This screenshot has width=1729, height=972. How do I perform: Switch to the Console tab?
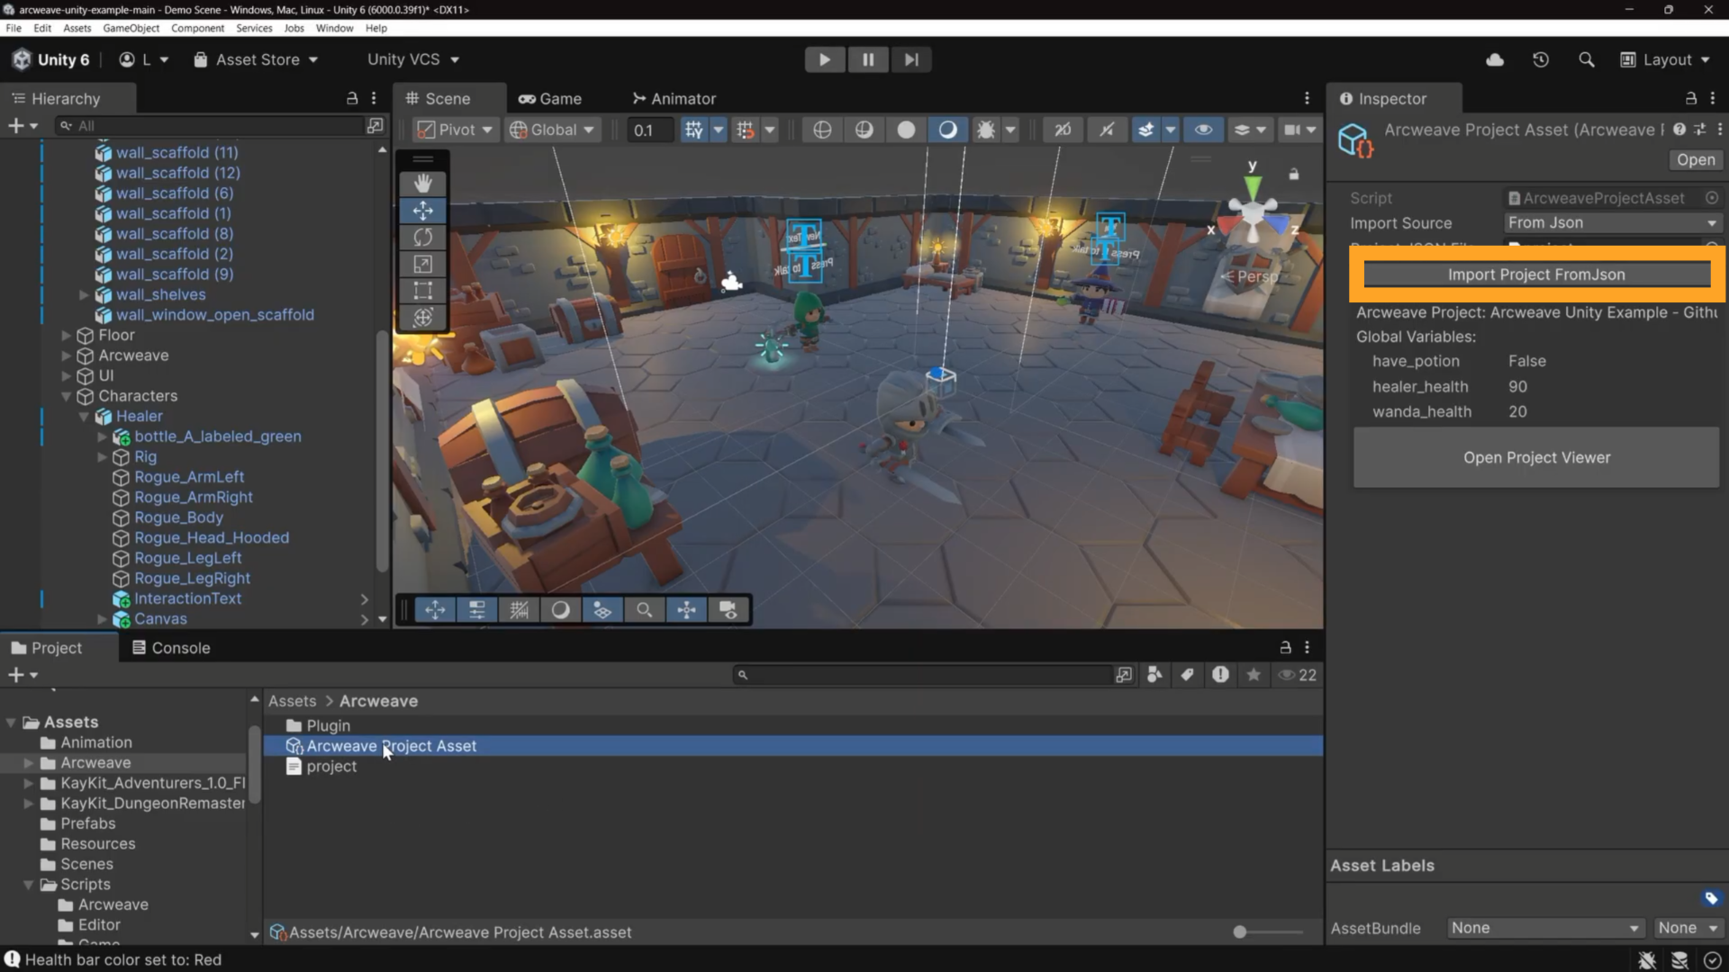click(171, 647)
